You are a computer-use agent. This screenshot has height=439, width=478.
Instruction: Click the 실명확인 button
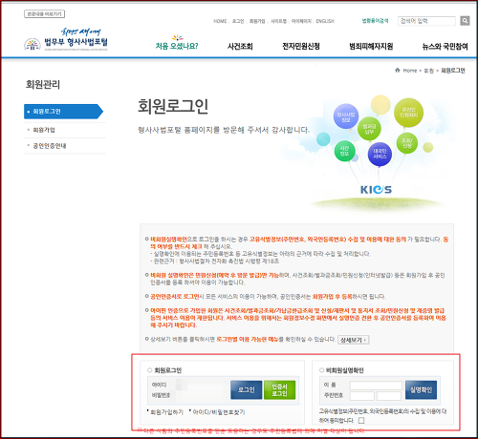[421, 389]
